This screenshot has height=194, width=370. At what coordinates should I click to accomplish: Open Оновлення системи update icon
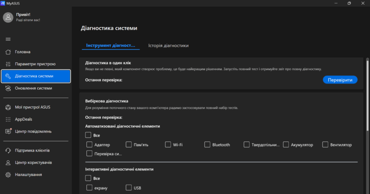tap(8, 88)
